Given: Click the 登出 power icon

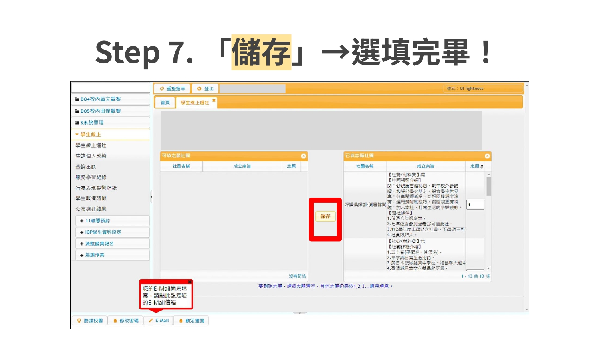Looking at the screenshot, I should (x=199, y=89).
